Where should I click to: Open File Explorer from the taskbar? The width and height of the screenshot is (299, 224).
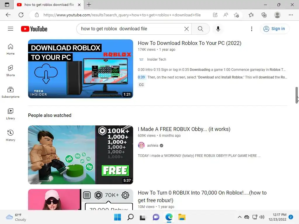click(182, 217)
